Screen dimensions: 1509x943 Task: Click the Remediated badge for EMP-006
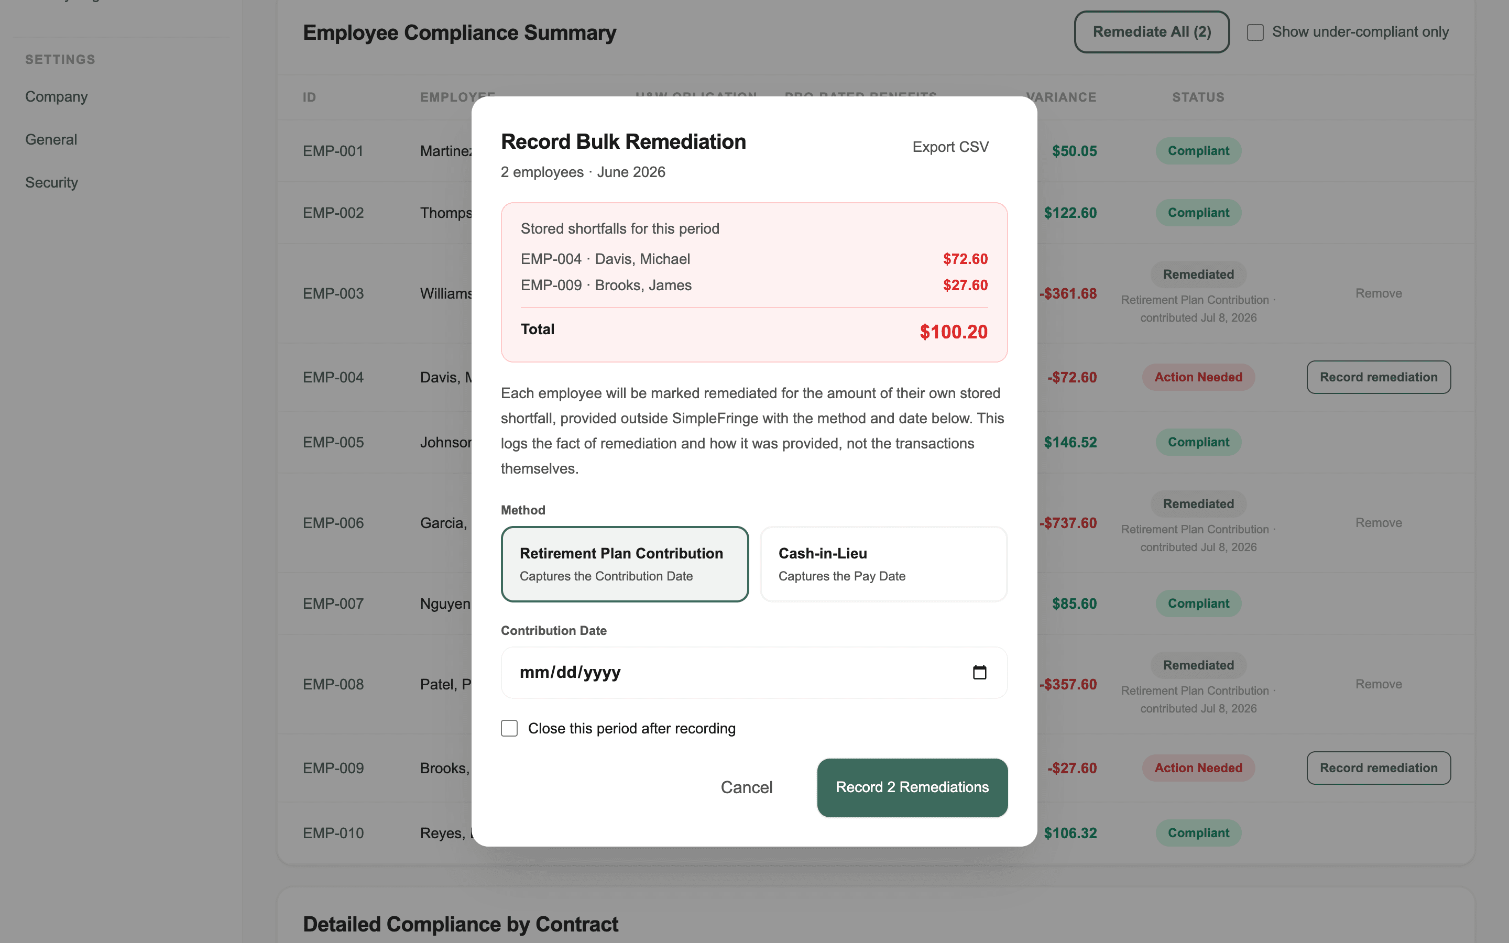pyautogui.click(x=1198, y=504)
